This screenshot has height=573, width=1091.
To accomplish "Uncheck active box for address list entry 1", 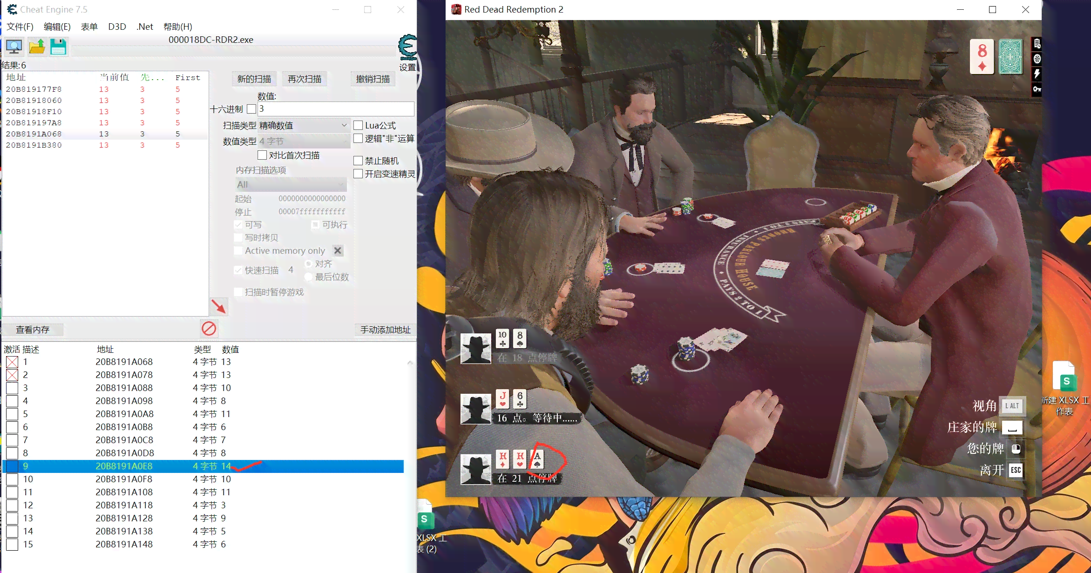I will point(12,362).
